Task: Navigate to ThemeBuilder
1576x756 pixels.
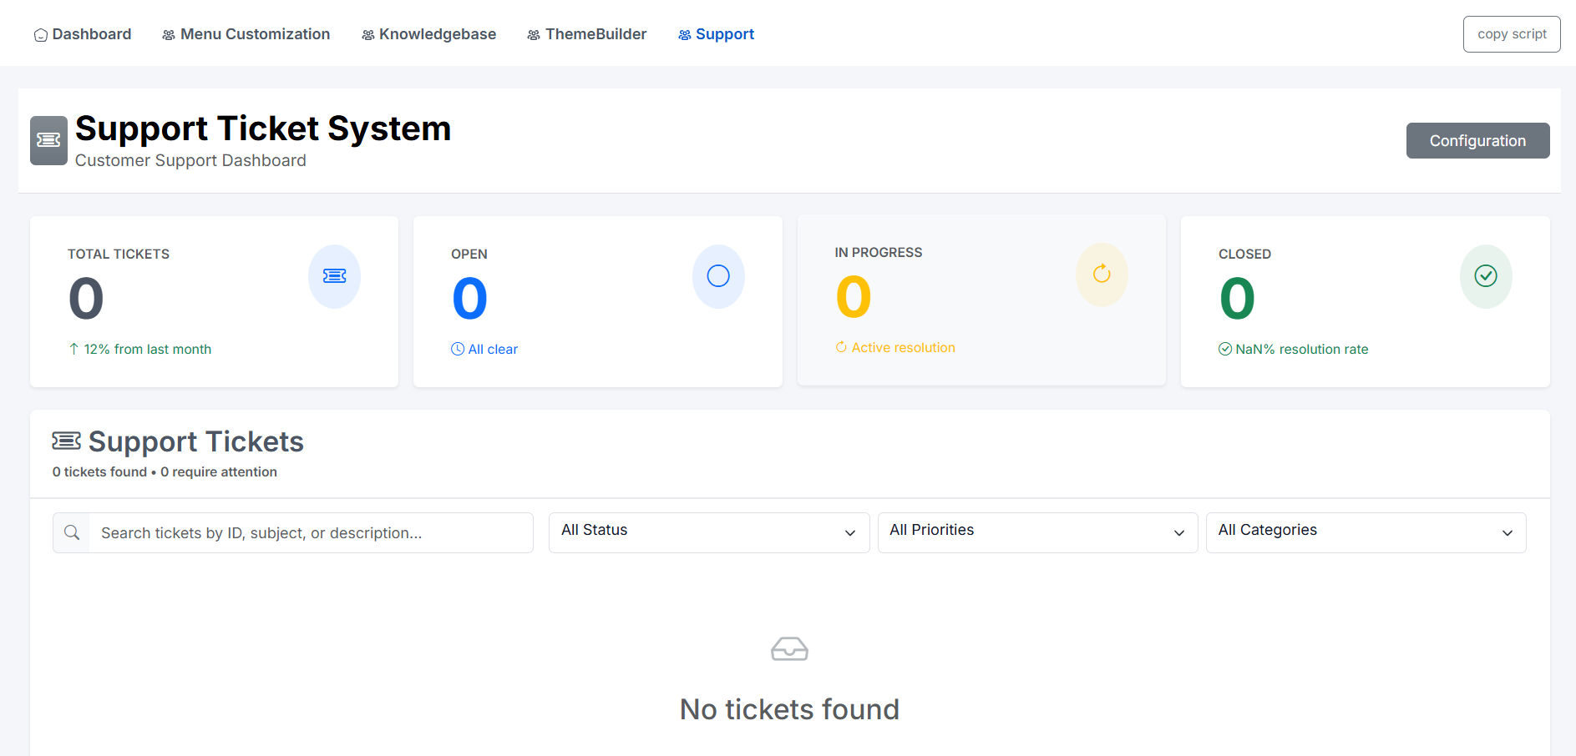Action: click(x=587, y=34)
